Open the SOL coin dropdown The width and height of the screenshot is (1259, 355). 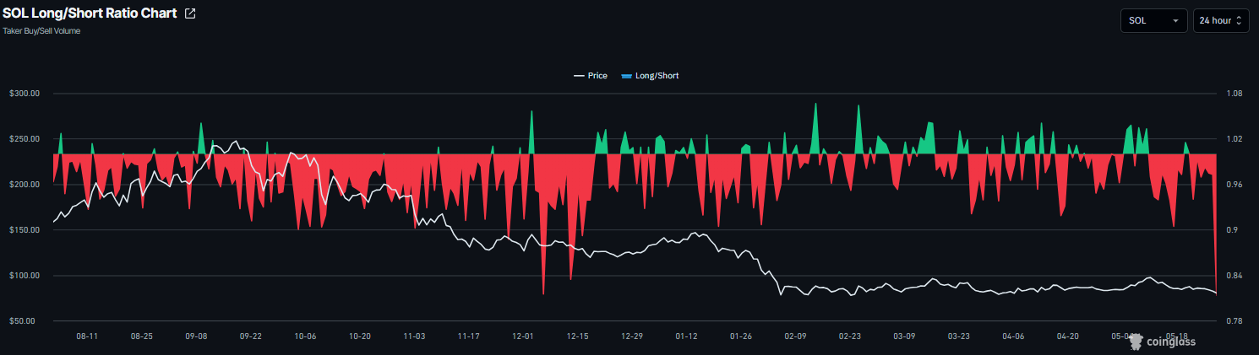click(1153, 21)
